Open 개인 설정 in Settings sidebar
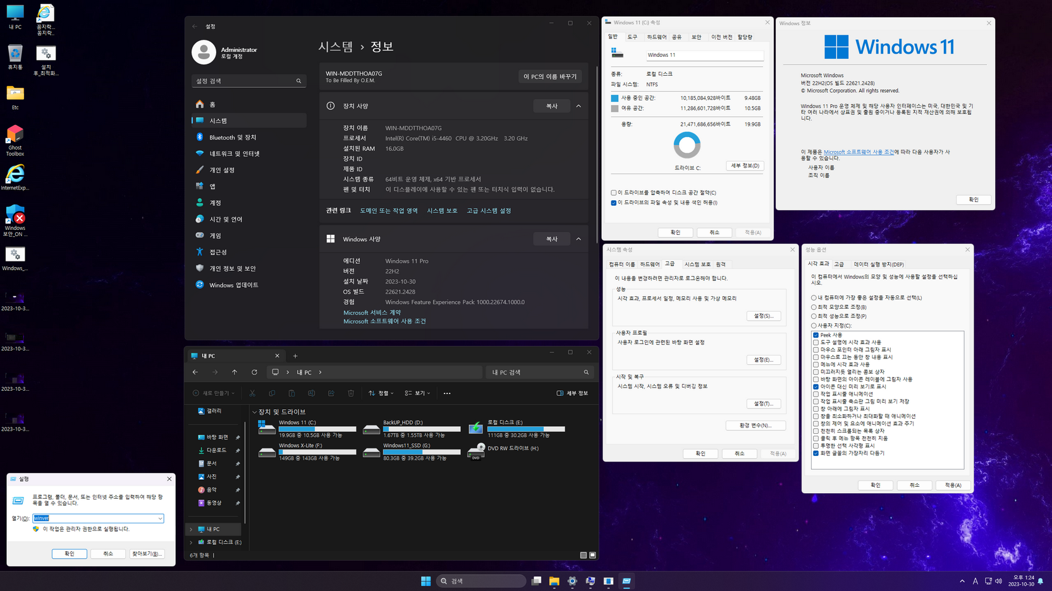Screen dimensions: 1052x591 pos(249,170)
